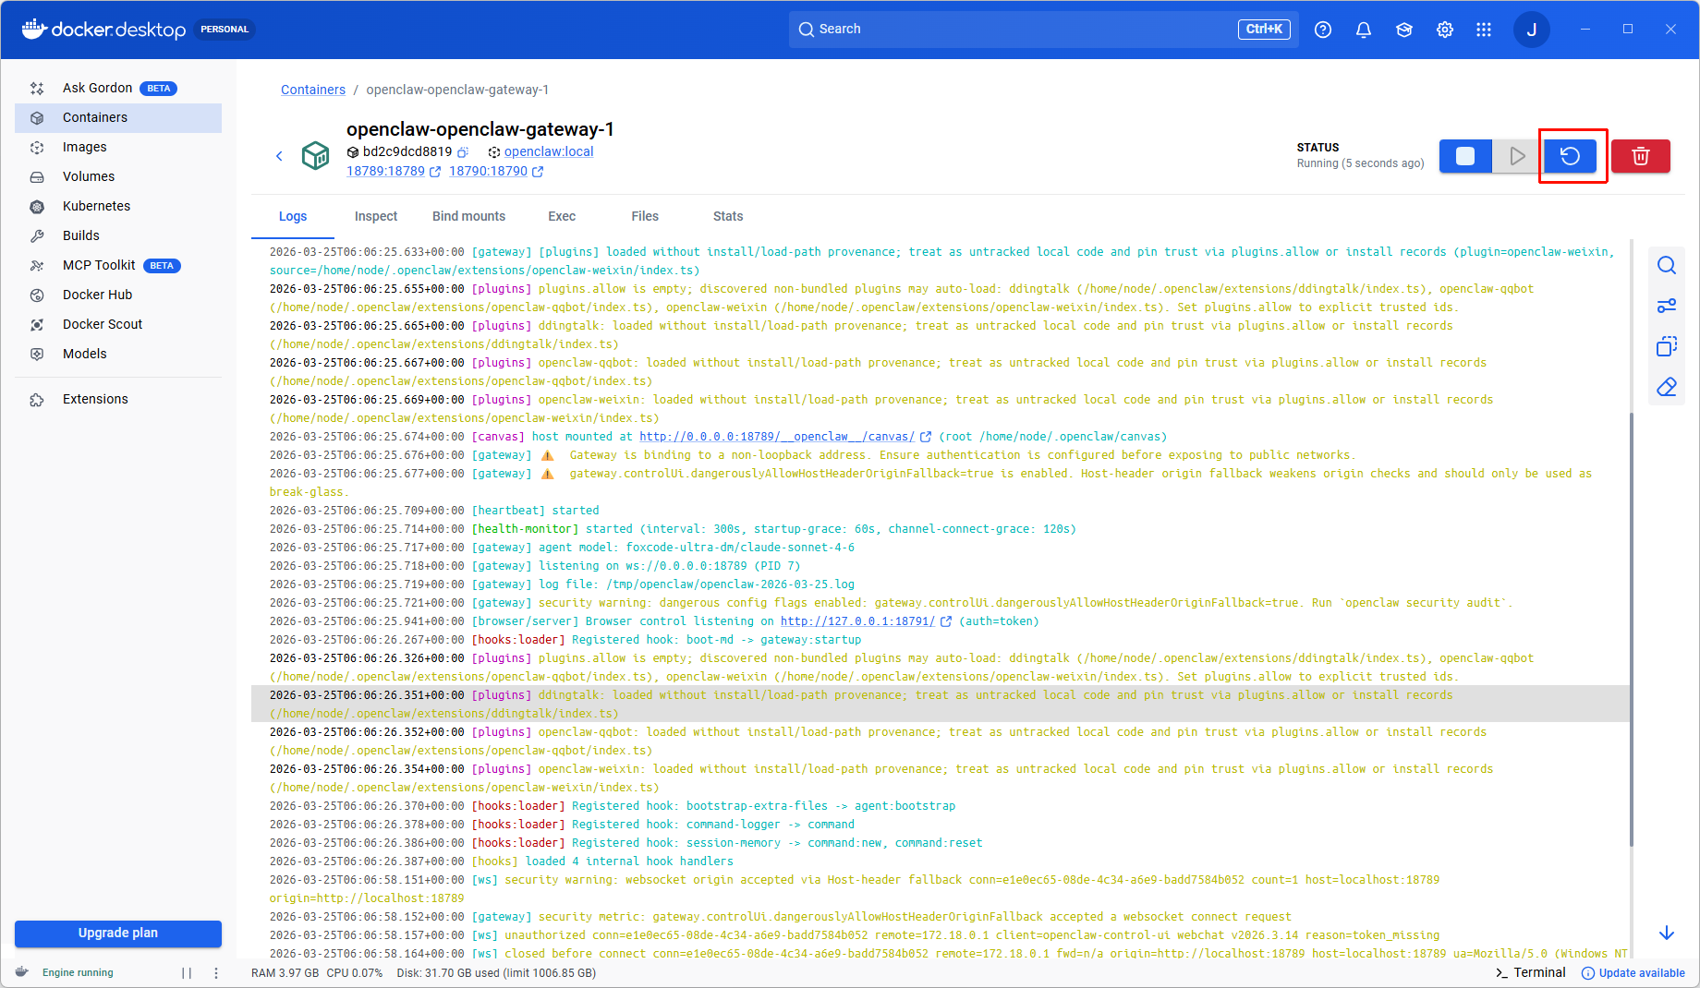Screen dimensions: 1700x988
Task: Open the Learning center icon
Action: (1404, 30)
